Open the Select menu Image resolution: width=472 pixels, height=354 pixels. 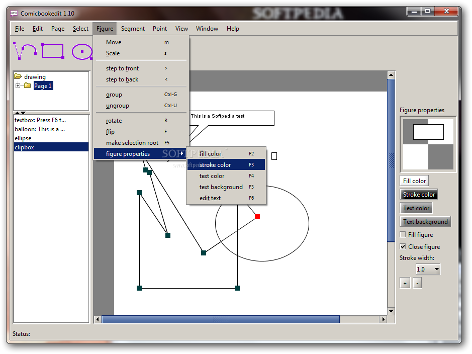coord(80,29)
